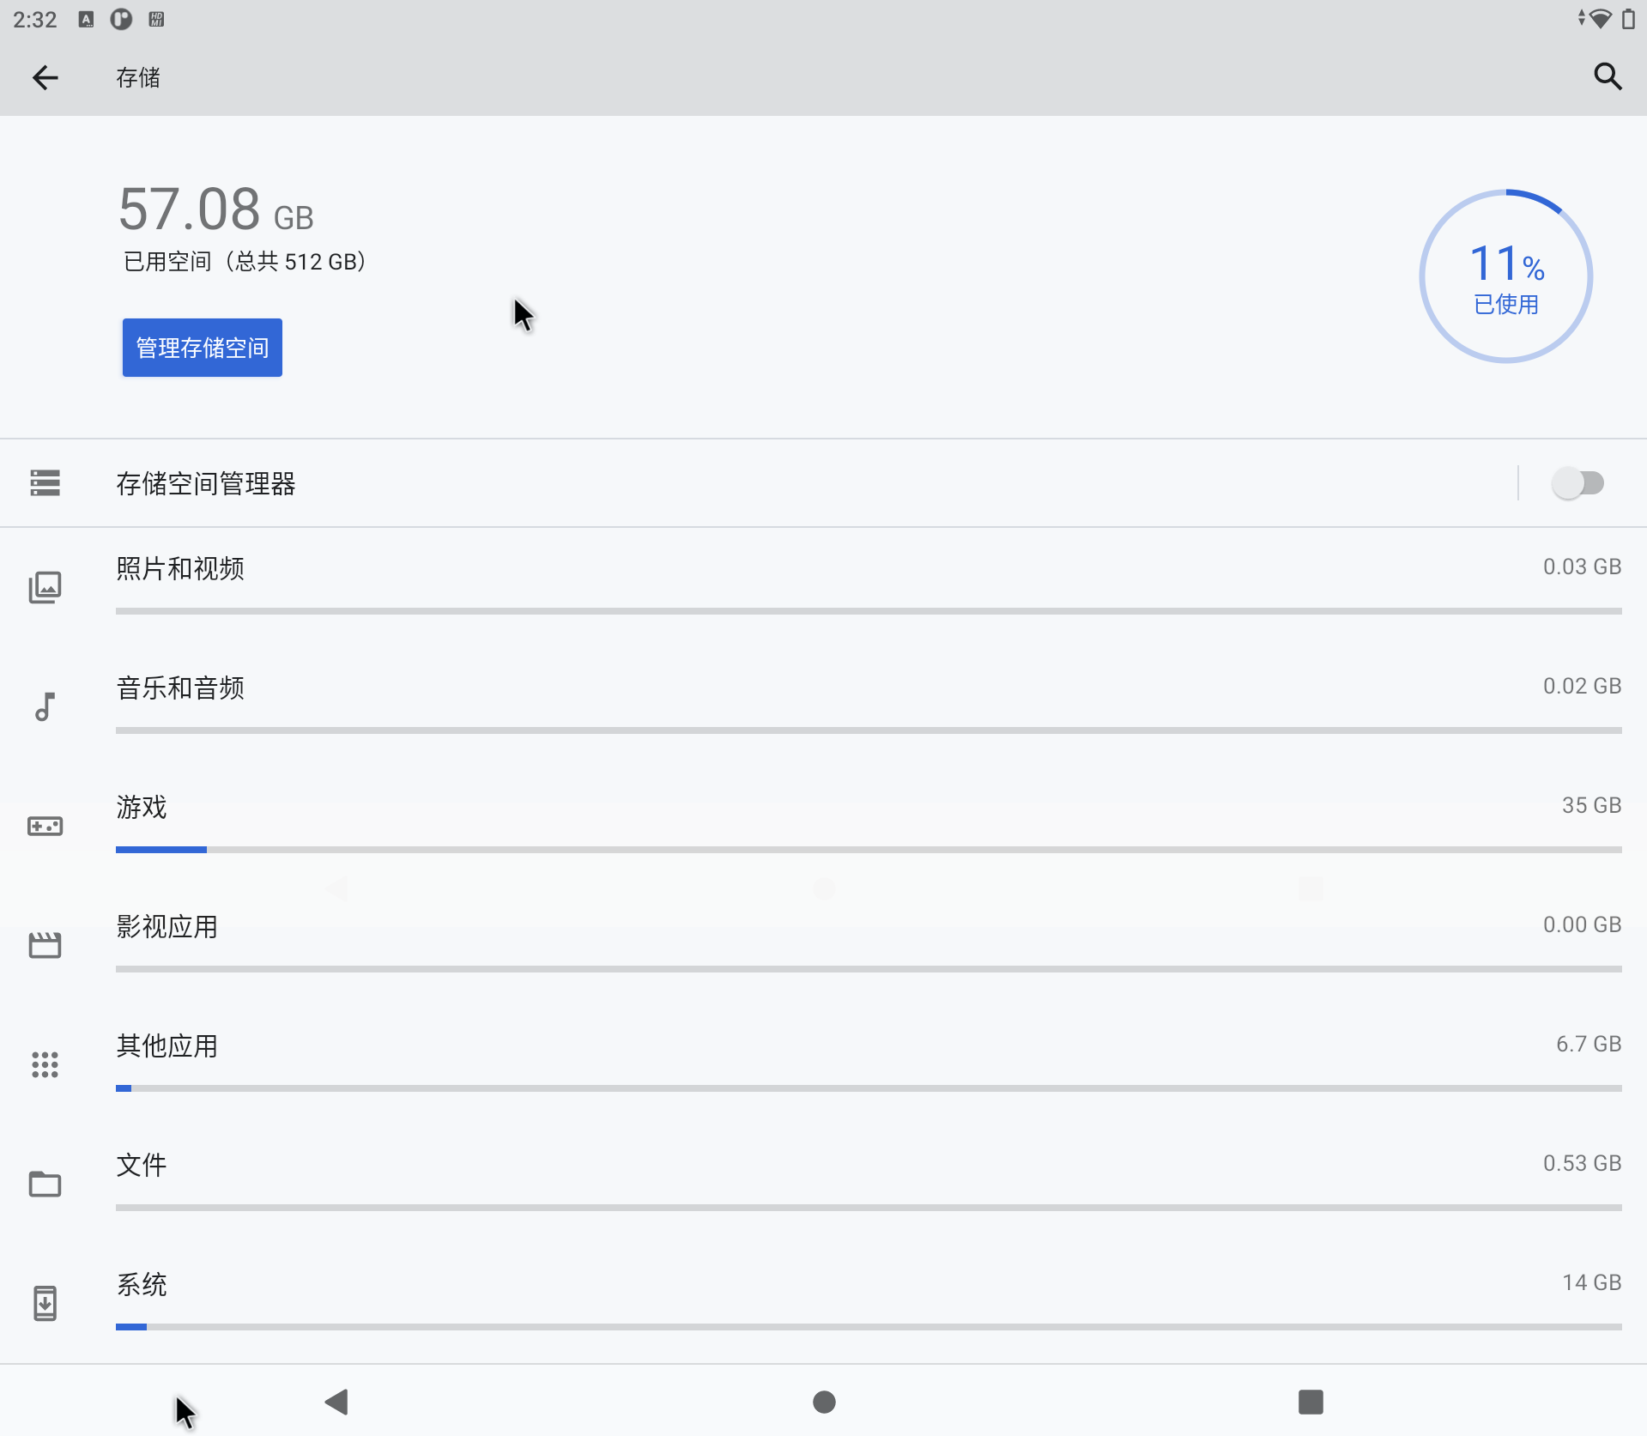Click the 0.00 GB movie apps value
This screenshot has height=1436, width=1647.
[1582, 924]
